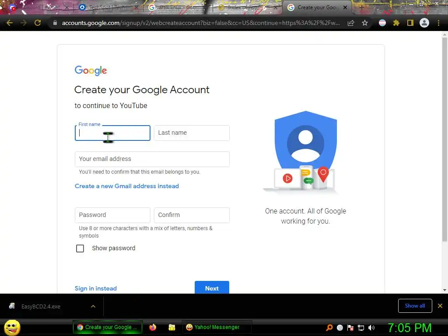Viewport: 448px width, 336px height.
Task: Open a new tab with the plus button
Action: (361, 8)
